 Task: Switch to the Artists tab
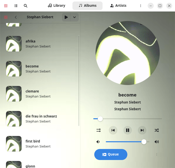coord(118,5)
